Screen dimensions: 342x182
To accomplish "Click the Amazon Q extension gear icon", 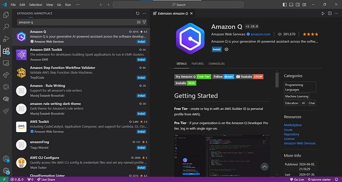I will (x=226, y=49).
